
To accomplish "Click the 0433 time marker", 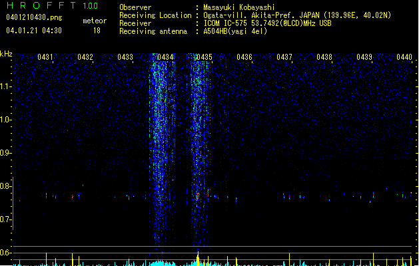I will 125,57.
